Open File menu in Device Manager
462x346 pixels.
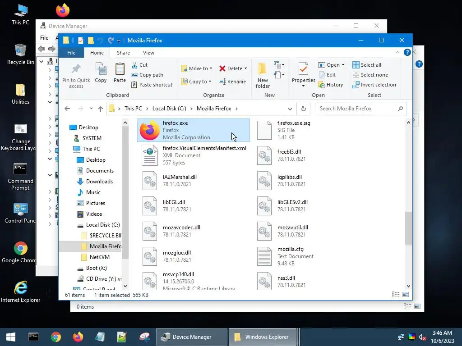[x=44, y=38]
